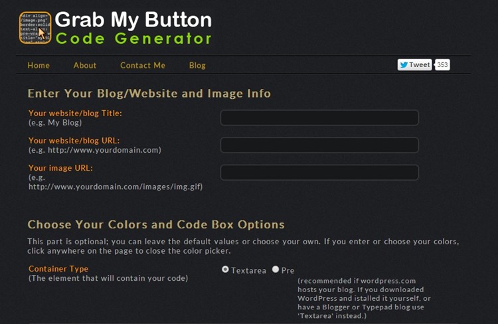498x324 pixels.
Task: Click the 'Your website/blog Title:' label
Action: (x=75, y=113)
